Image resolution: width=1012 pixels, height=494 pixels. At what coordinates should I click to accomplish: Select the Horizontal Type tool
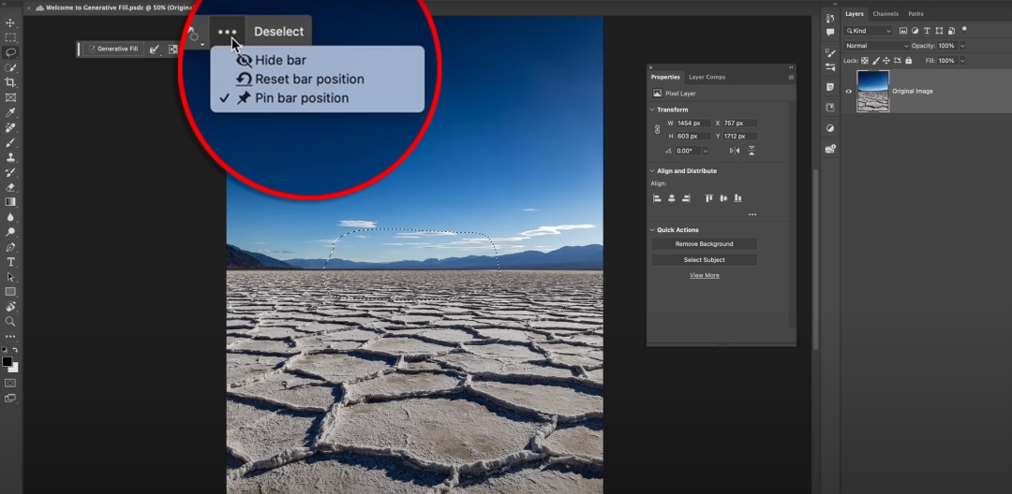[10, 262]
